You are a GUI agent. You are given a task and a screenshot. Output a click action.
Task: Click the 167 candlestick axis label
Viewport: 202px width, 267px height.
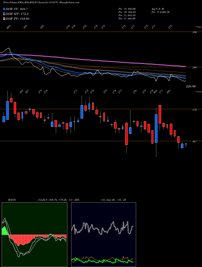pos(195,142)
